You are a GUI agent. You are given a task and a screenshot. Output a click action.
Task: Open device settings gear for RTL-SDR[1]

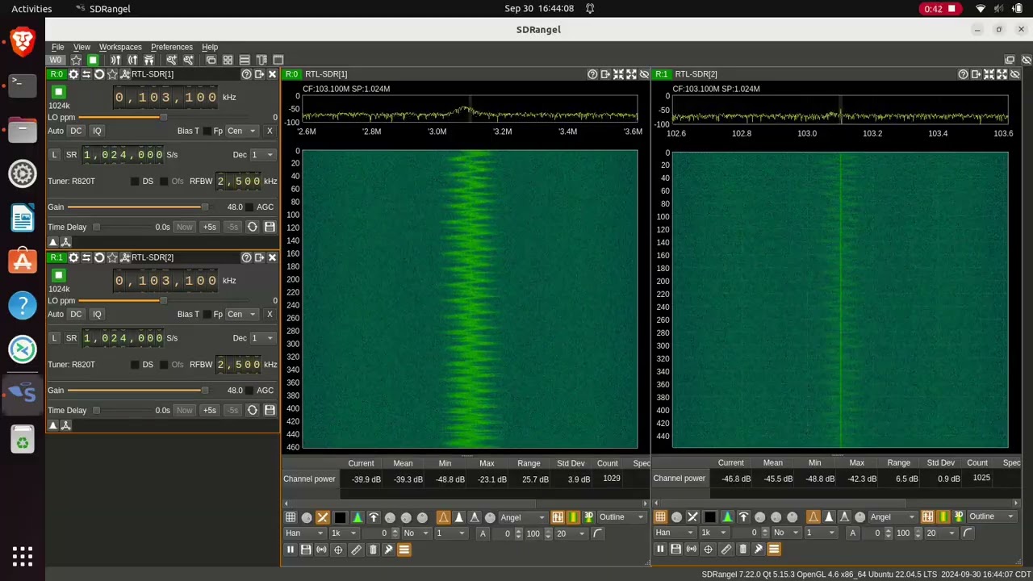73,74
